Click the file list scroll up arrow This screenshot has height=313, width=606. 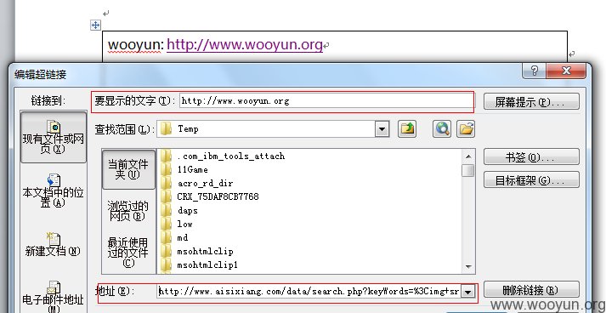click(x=468, y=156)
